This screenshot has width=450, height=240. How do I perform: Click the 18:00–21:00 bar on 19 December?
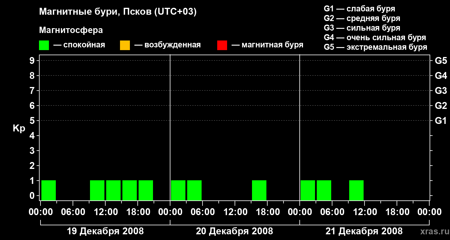pyautogui.click(x=146, y=190)
